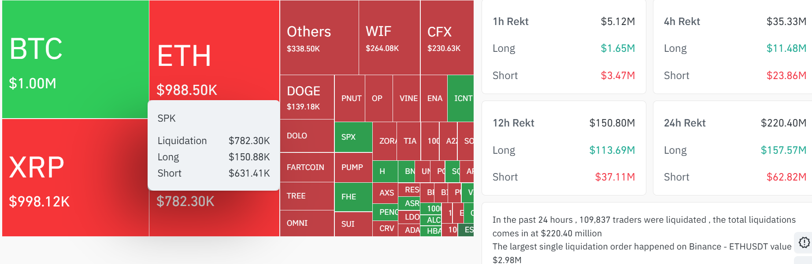Click the CFX heatmap block
The width and height of the screenshot is (812, 264).
pos(447,37)
